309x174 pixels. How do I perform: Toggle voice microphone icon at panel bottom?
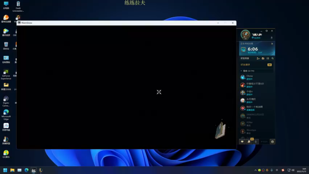coord(256,142)
